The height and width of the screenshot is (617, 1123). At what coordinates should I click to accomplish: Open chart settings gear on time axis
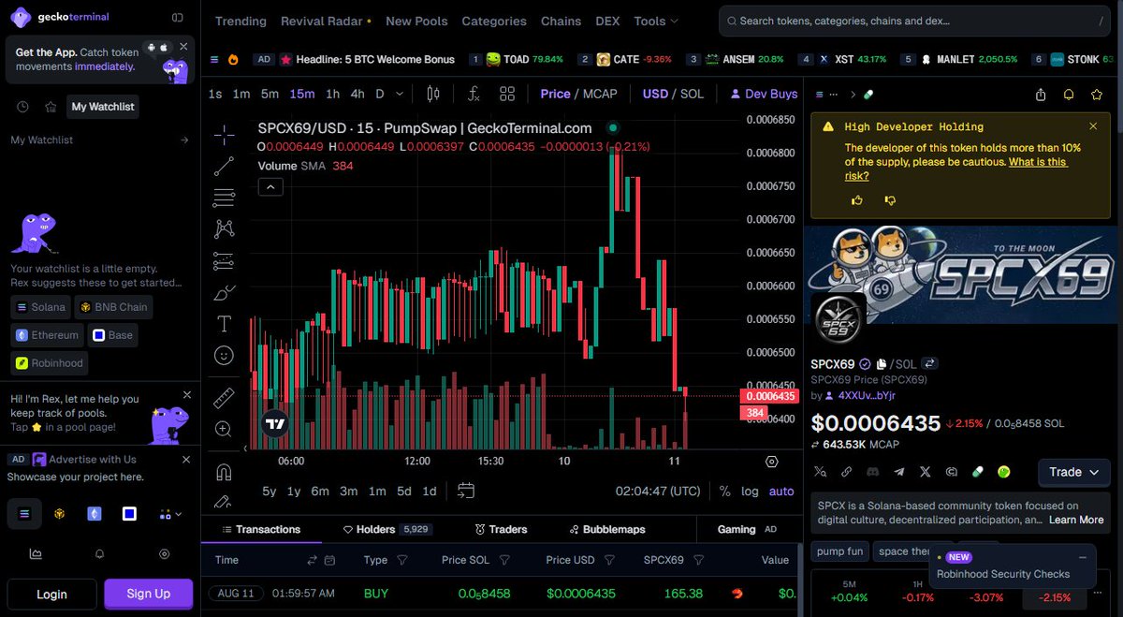click(x=772, y=462)
